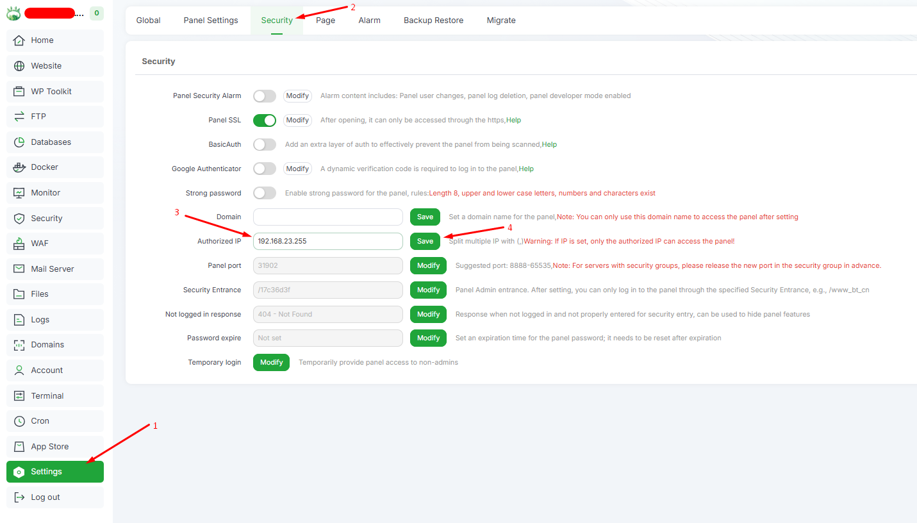Viewport: 917px width, 523px height.
Task: Turn on the BasicAuth toggle
Action: (264, 145)
